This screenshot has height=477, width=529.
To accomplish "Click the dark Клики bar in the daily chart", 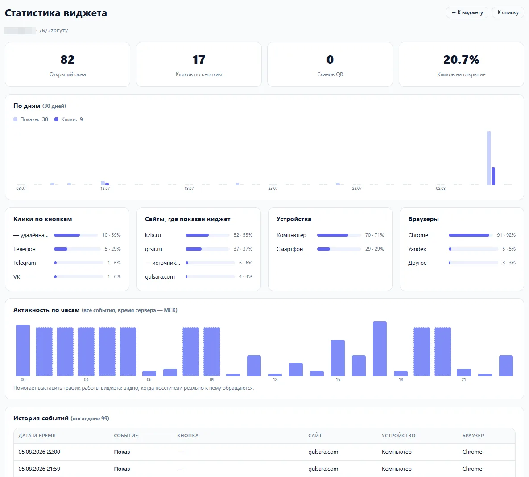I will click(x=493, y=176).
